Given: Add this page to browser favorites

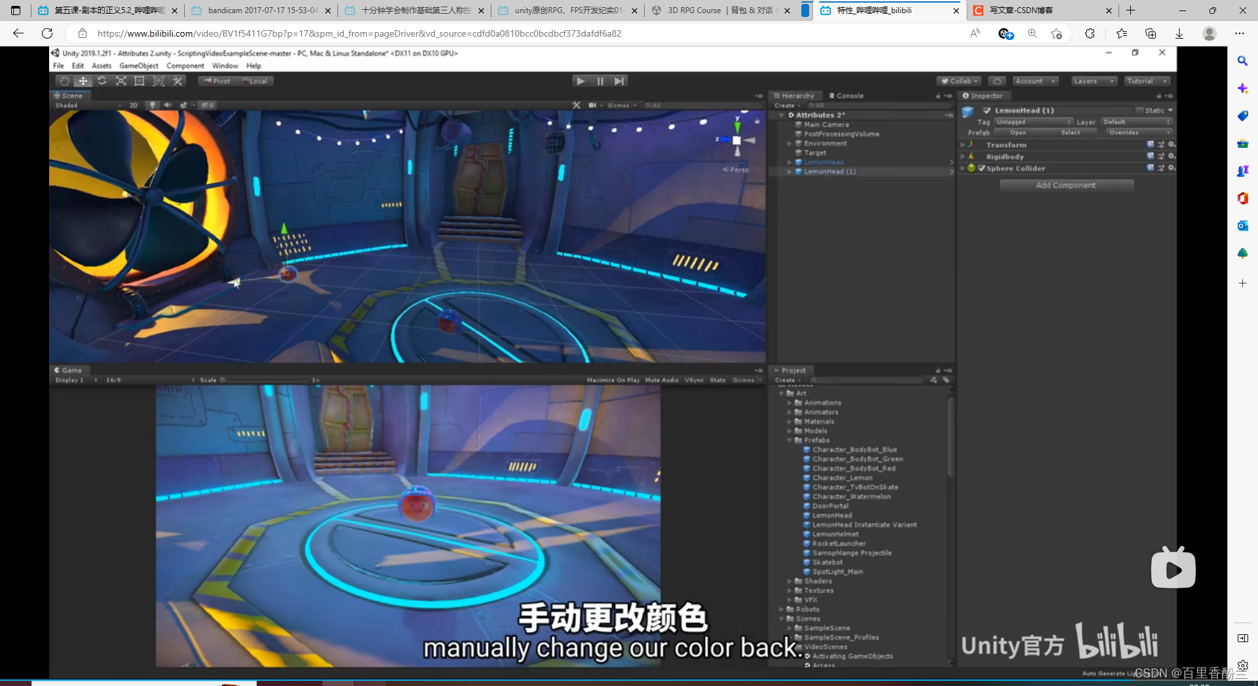Looking at the screenshot, I should (1056, 33).
